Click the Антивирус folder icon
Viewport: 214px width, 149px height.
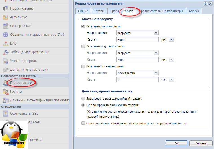(x=5, y=17)
